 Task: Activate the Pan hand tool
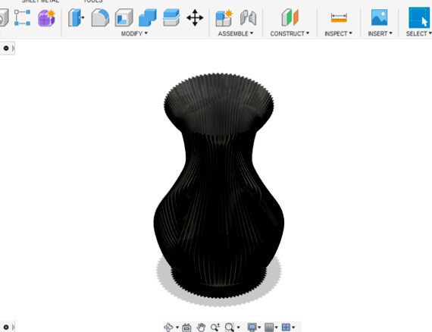tap(201, 327)
